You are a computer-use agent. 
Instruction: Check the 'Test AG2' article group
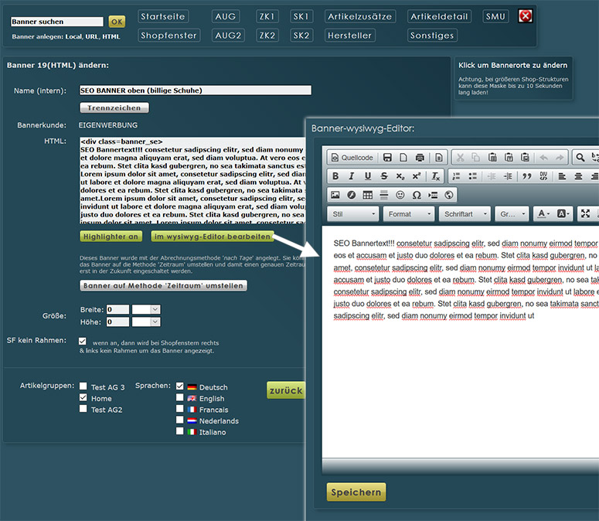83,408
